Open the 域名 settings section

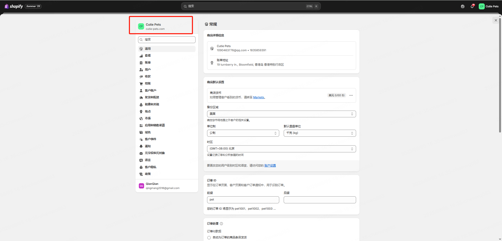coord(167,133)
